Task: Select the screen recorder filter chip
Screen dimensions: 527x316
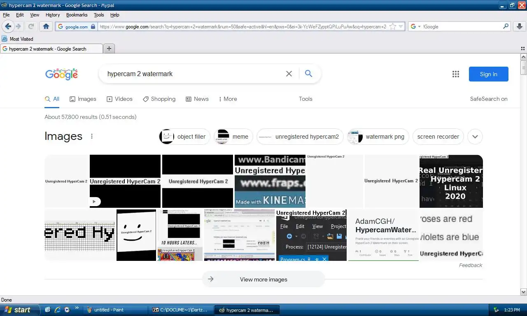Action: (438, 137)
